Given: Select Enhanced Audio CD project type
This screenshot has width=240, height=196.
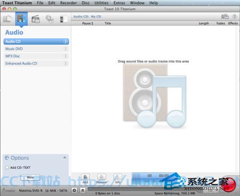Looking at the screenshot, I should [36, 64].
